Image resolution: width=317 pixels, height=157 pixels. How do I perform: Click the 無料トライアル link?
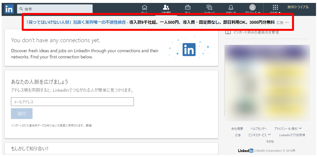(298, 7)
